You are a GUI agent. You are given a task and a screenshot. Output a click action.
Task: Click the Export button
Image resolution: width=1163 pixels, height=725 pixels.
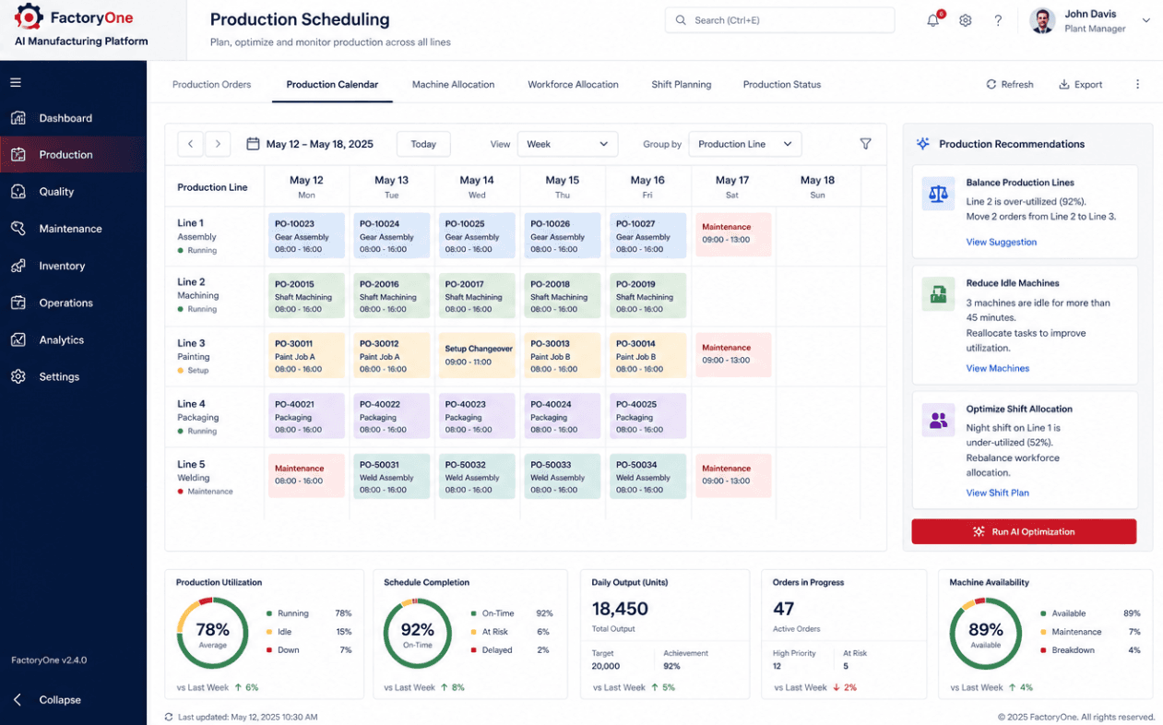click(x=1081, y=85)
